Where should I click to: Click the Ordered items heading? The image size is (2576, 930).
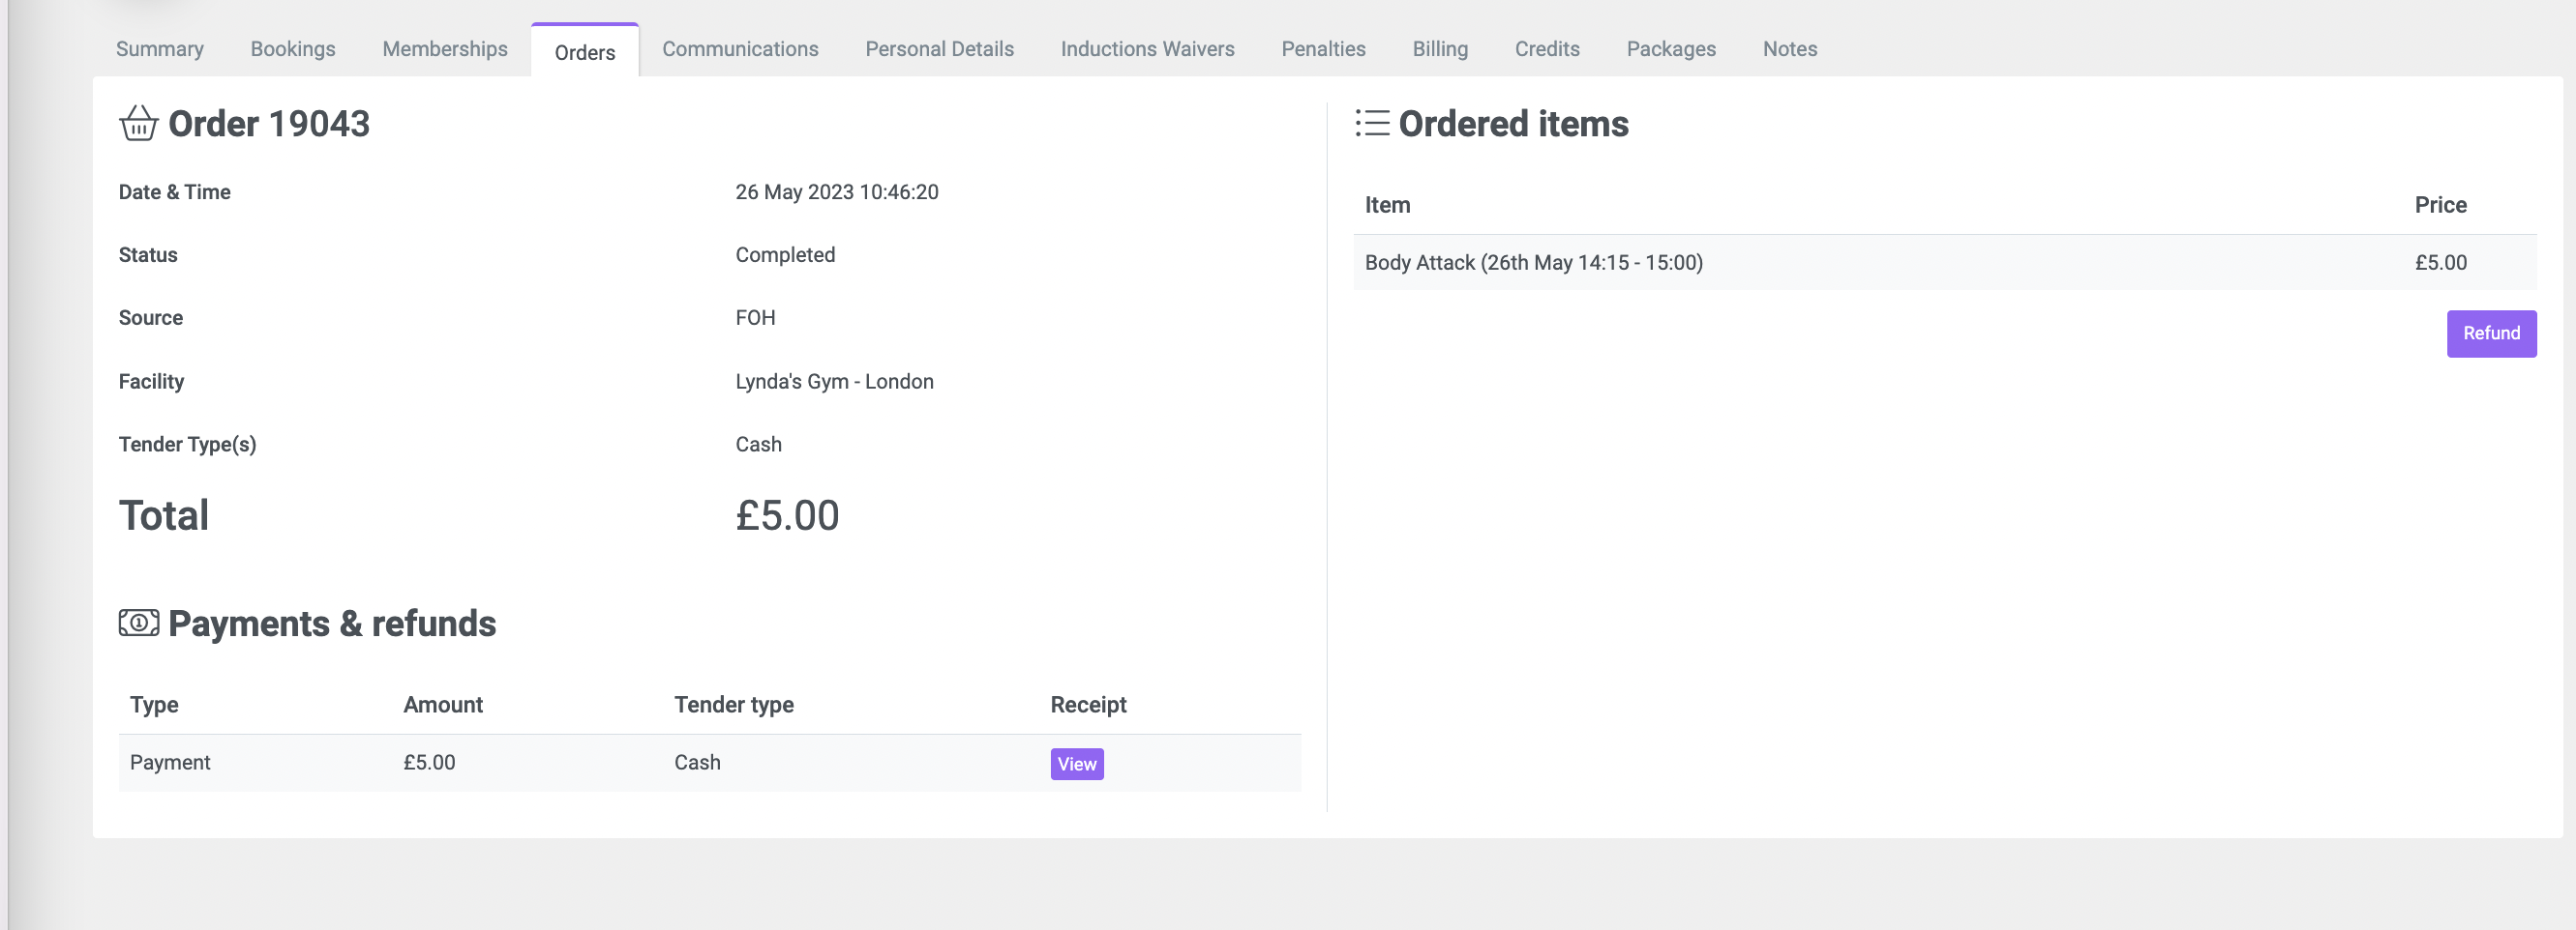coord(1513,123)
